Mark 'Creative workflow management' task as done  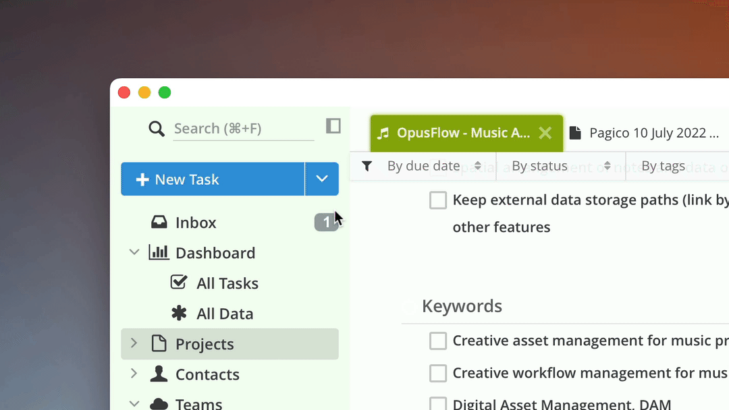438,373
